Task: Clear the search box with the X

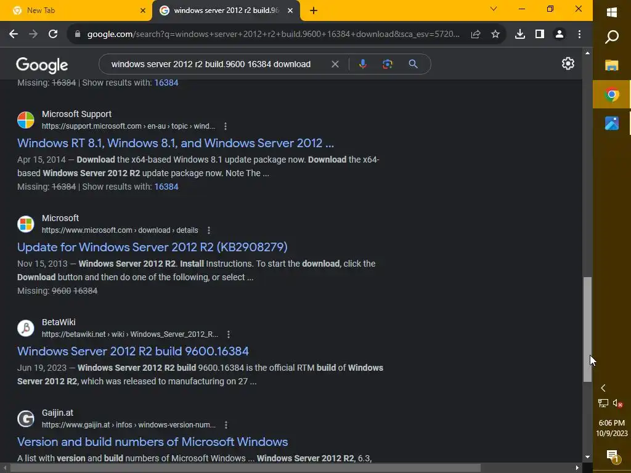Action: [335, 64]
